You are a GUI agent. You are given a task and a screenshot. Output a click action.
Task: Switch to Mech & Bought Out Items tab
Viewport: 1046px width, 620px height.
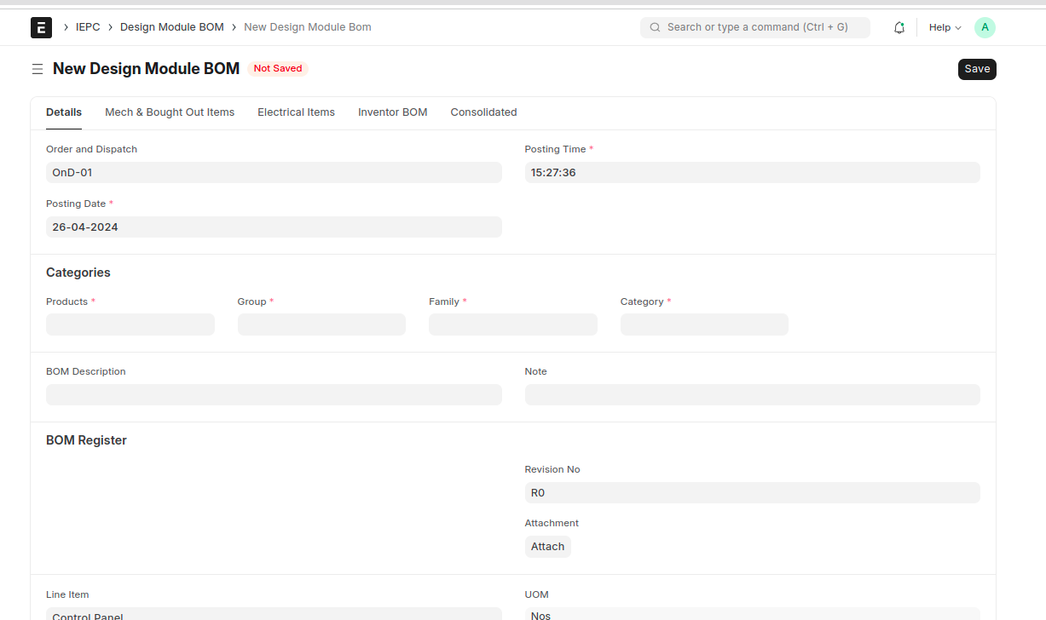[x=170, y=112]
